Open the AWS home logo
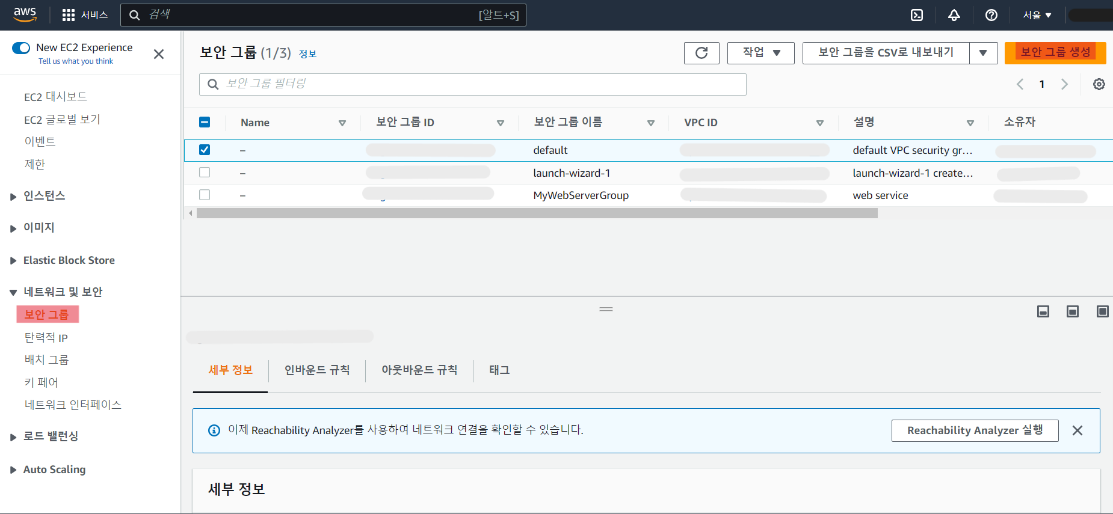This screenshot has width=1113, height=514. (x=25, y=14)
